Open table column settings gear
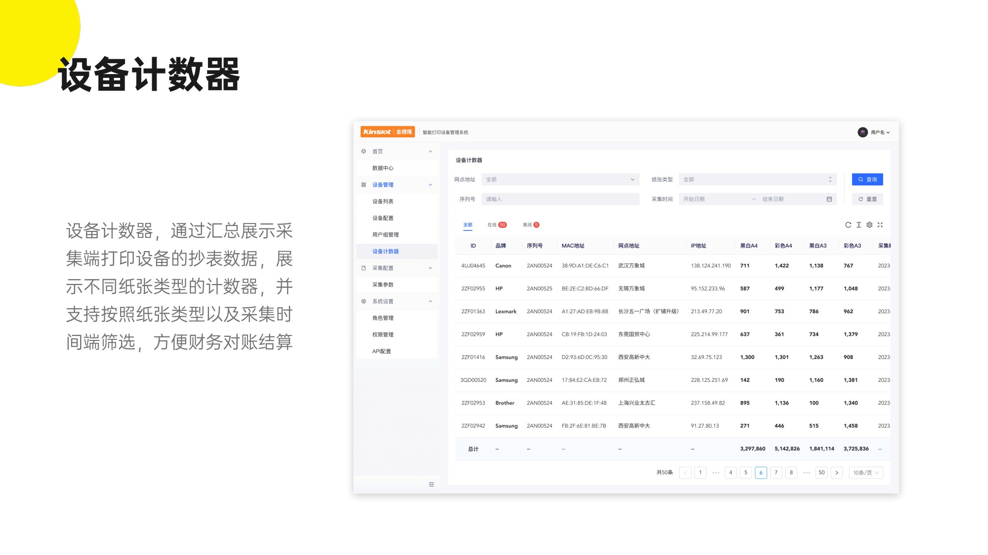The image size is (988, 555). click(869, 225)
